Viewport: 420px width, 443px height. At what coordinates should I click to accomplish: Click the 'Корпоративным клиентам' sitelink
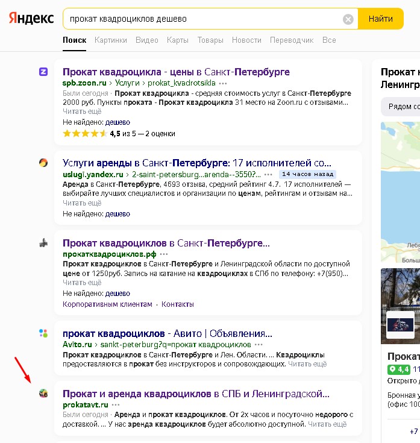pyautogui.click(x=107, y=304)
